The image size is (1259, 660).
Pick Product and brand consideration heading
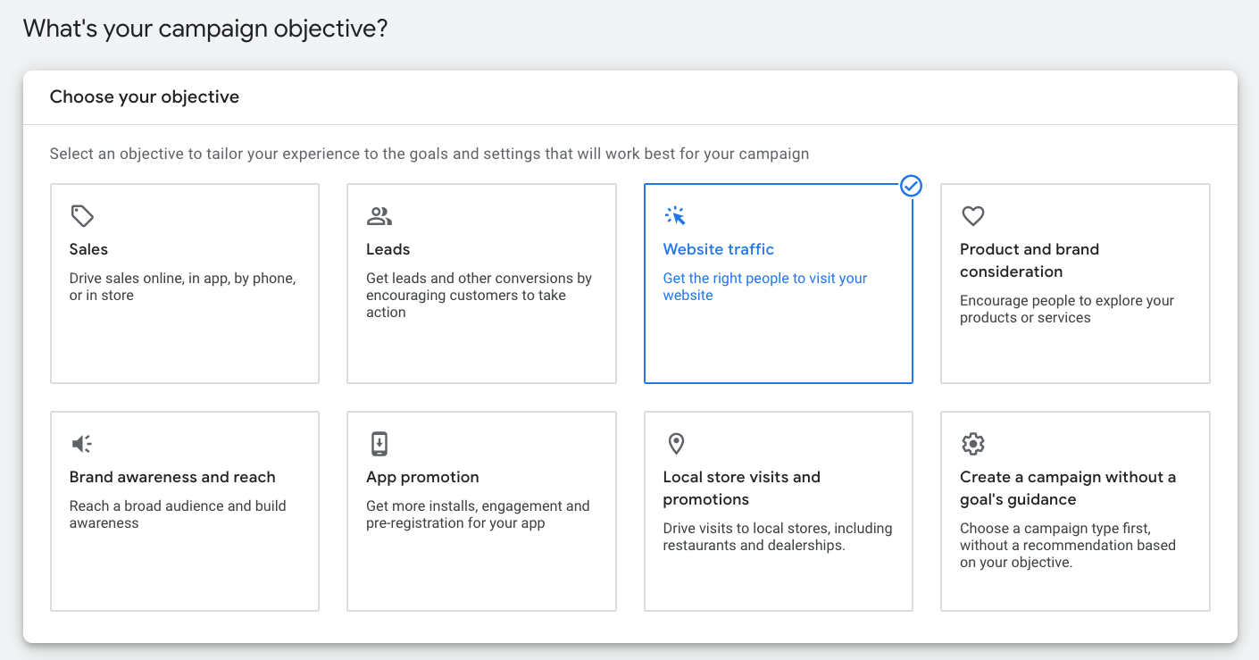1030,260
